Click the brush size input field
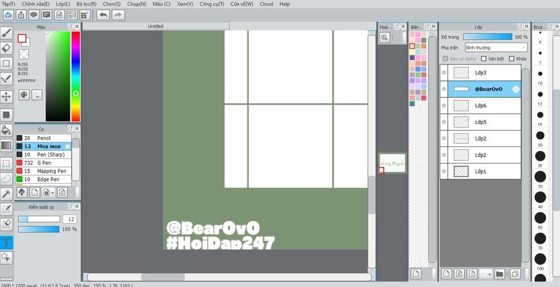 tap(69, 219)
